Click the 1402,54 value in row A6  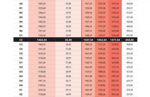42,4
